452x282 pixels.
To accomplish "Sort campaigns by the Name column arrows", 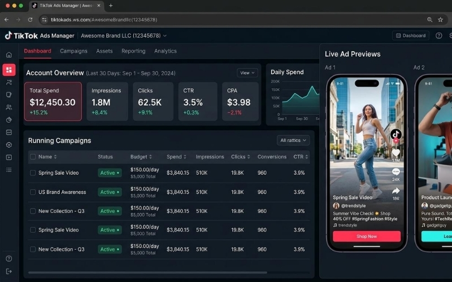I will [55, 157].
